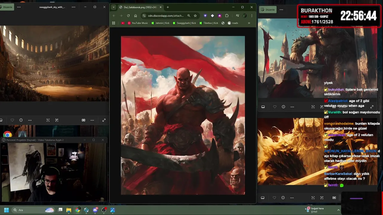
Task: Click Düzenle in the giant orc photo window
Action: [268, 10]
